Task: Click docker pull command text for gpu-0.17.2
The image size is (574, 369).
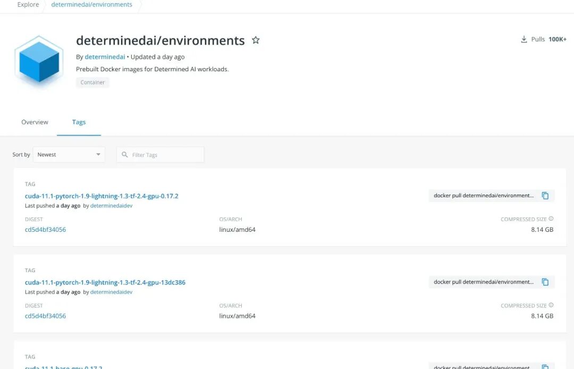Action: pyautogui.click(x=484, y=196)
